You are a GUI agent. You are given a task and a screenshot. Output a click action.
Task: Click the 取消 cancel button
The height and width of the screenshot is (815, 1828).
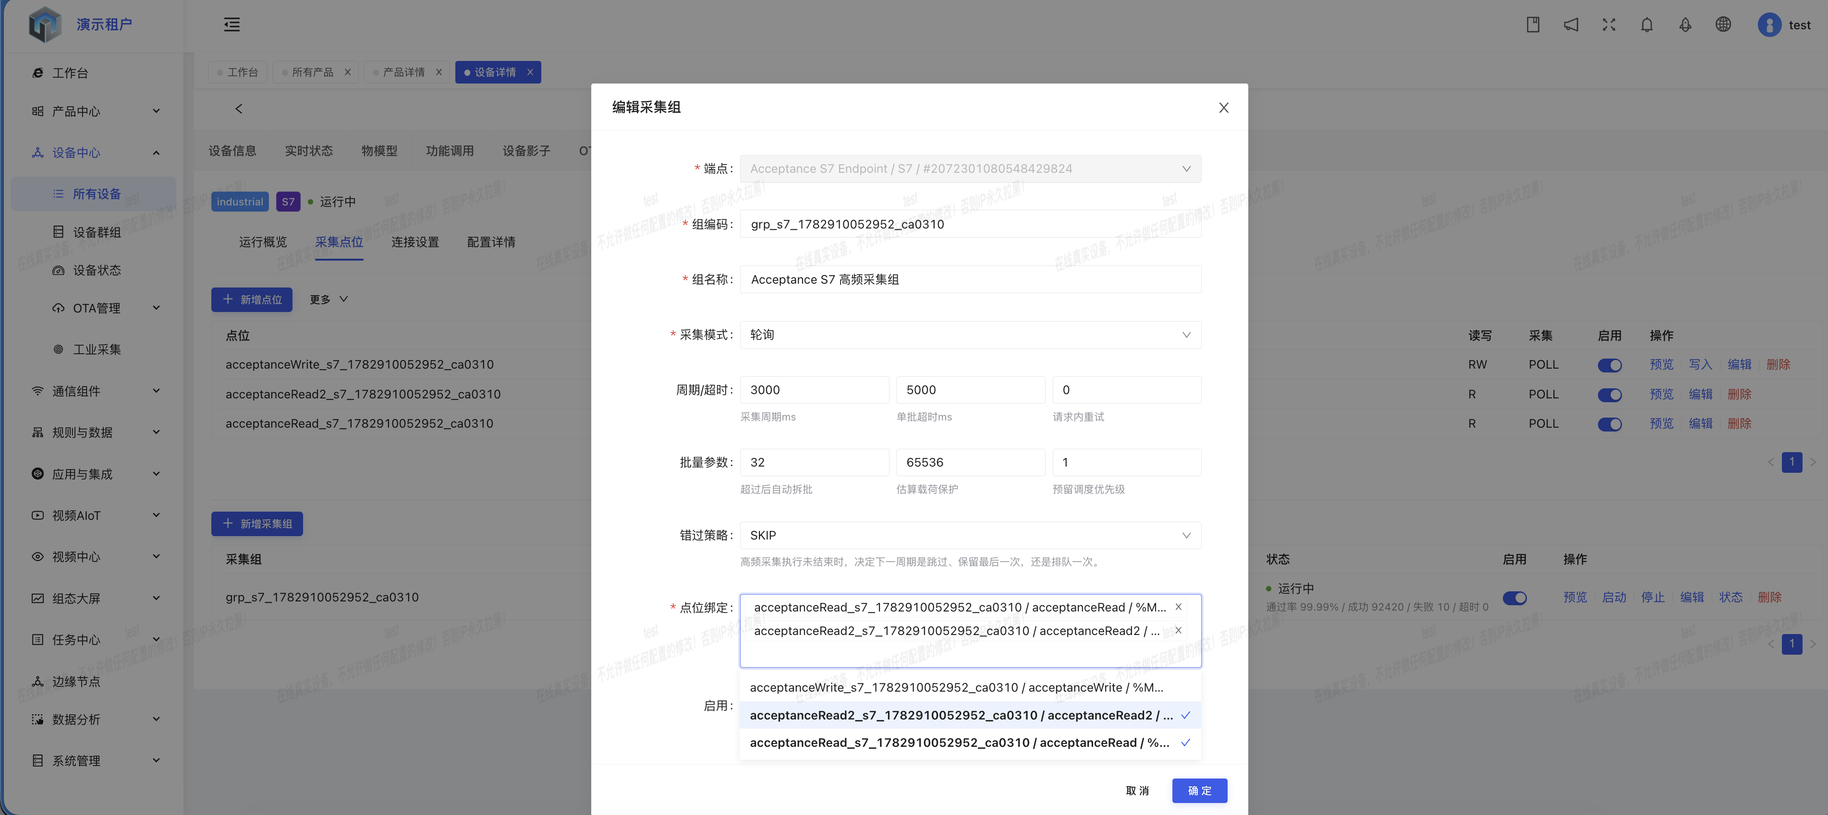click(1137, 791)
